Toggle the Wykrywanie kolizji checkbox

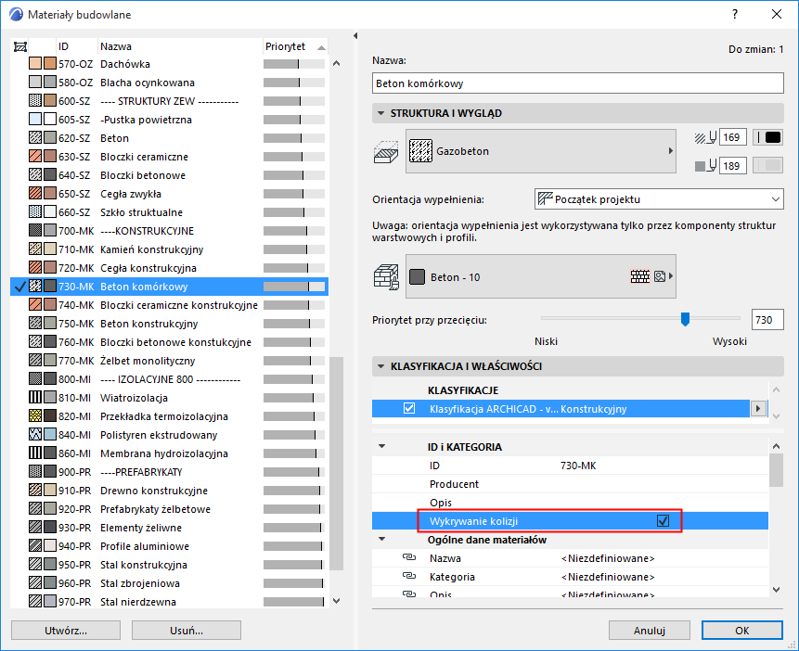(x=663, y=520)
